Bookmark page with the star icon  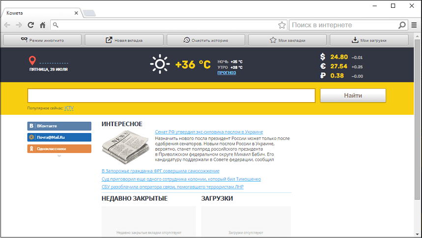[x=282, y=25]
